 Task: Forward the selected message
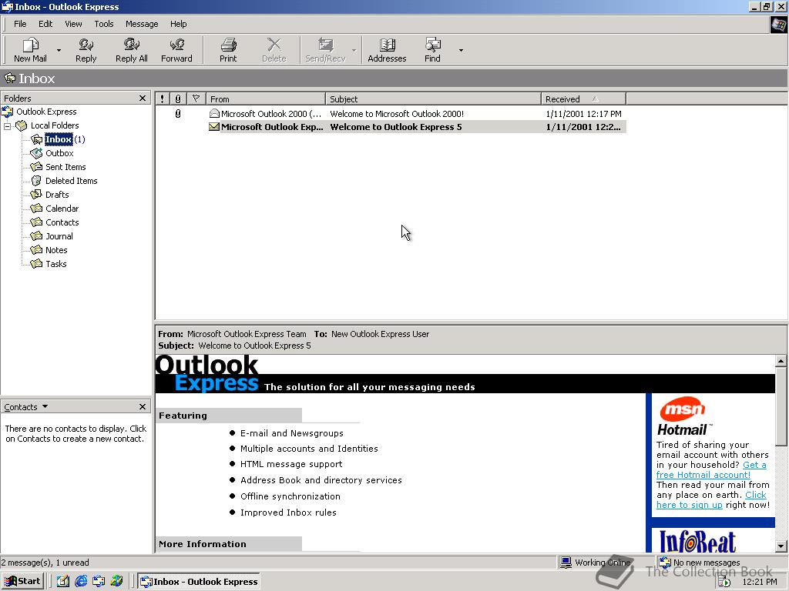pos(176,50)
